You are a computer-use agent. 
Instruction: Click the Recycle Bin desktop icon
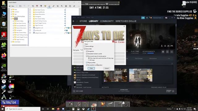(4, 25)
